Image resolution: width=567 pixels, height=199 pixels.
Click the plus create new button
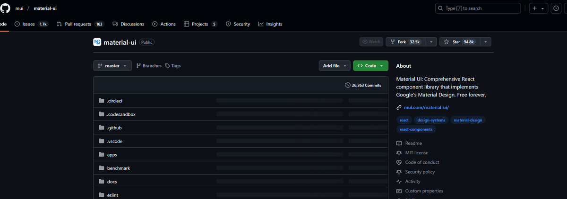pyautogui.click(x=534, y=8)
